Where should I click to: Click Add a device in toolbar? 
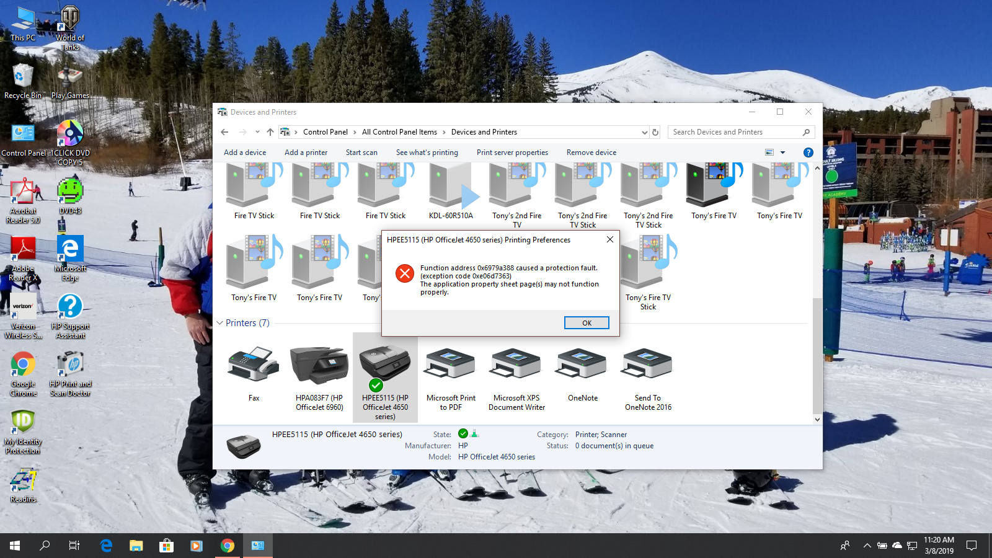245,153
